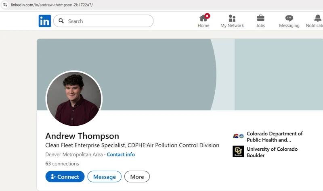Open Andrew Thompson's profile photo
323x191 pixels.
(x=74, y=99)
